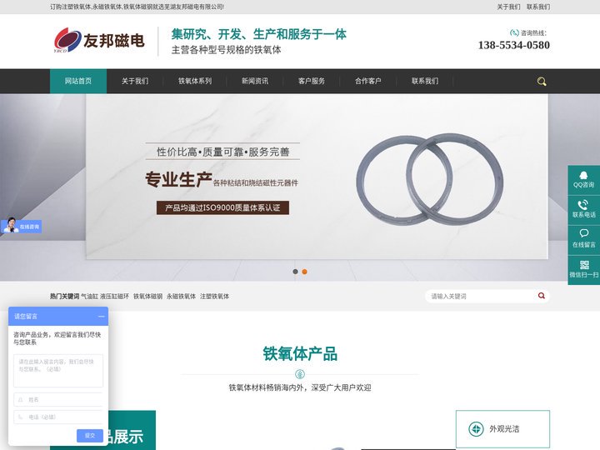
Task: Click the 铁氧体产品 section heading
Action: click(x=300, y=353)
